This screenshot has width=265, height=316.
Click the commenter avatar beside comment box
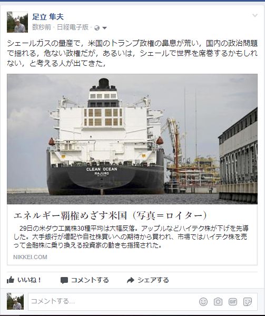coord(15,301)
